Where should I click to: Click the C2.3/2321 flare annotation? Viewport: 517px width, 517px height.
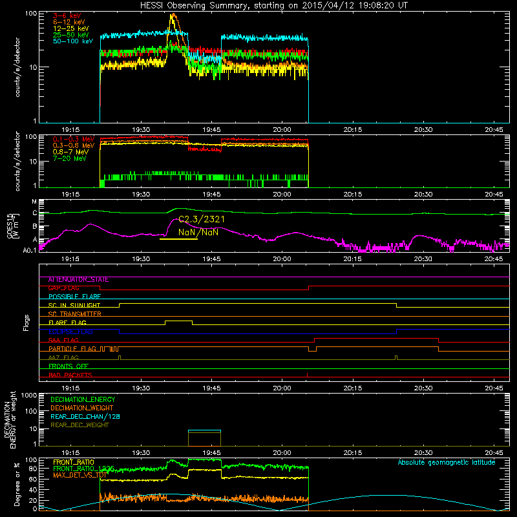point(202,219)
